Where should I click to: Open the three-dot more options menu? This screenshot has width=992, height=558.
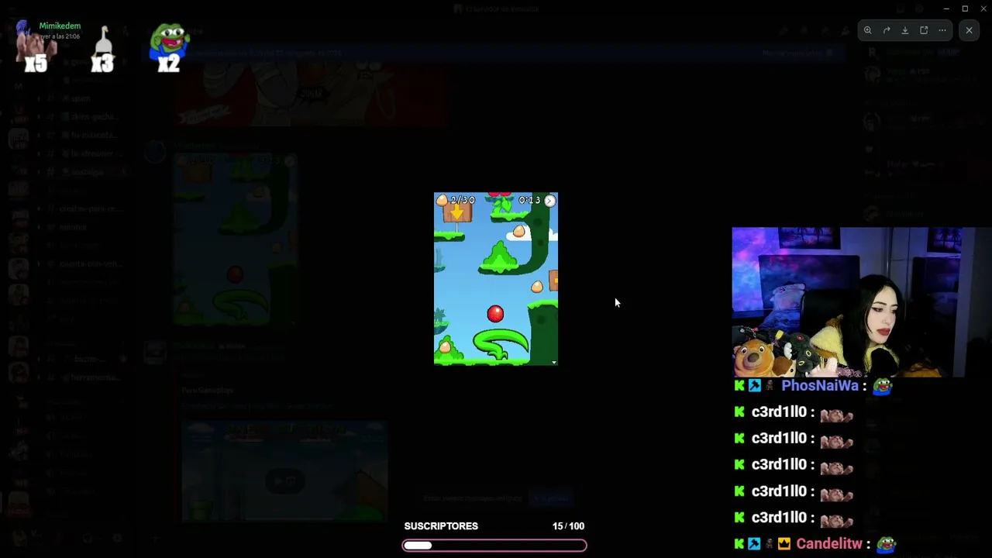tap(942, 30)
